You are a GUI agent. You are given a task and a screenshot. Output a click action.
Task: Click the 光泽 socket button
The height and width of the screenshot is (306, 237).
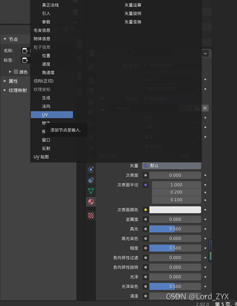coord(146,277)
